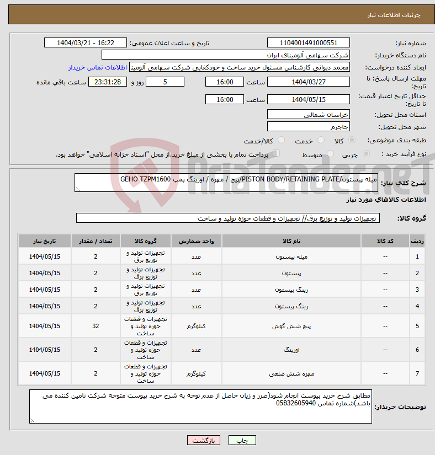This screenshot has height=455, width=435.
Task: Click the need number field 1104001491000551
Action: pyautogui.click(x=309, y=42)
